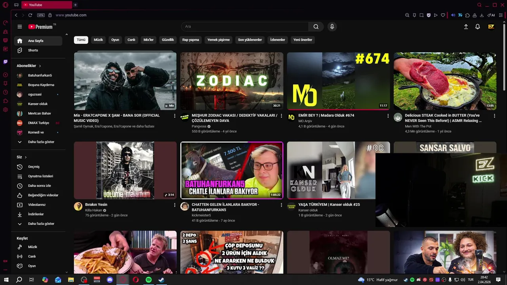Select the Son yüklenenler filter chip
Image resolution: width=507 pixels, height=285 pixels.
pyautogui.click(x=250, y=40)
